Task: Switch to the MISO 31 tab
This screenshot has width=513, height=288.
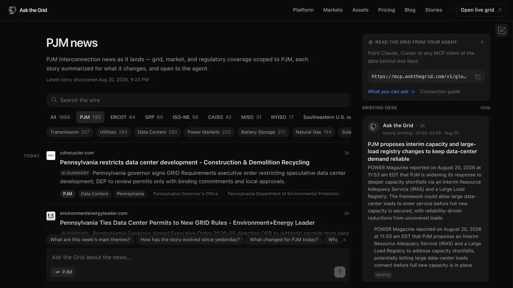Action: (x=251, y=117)
